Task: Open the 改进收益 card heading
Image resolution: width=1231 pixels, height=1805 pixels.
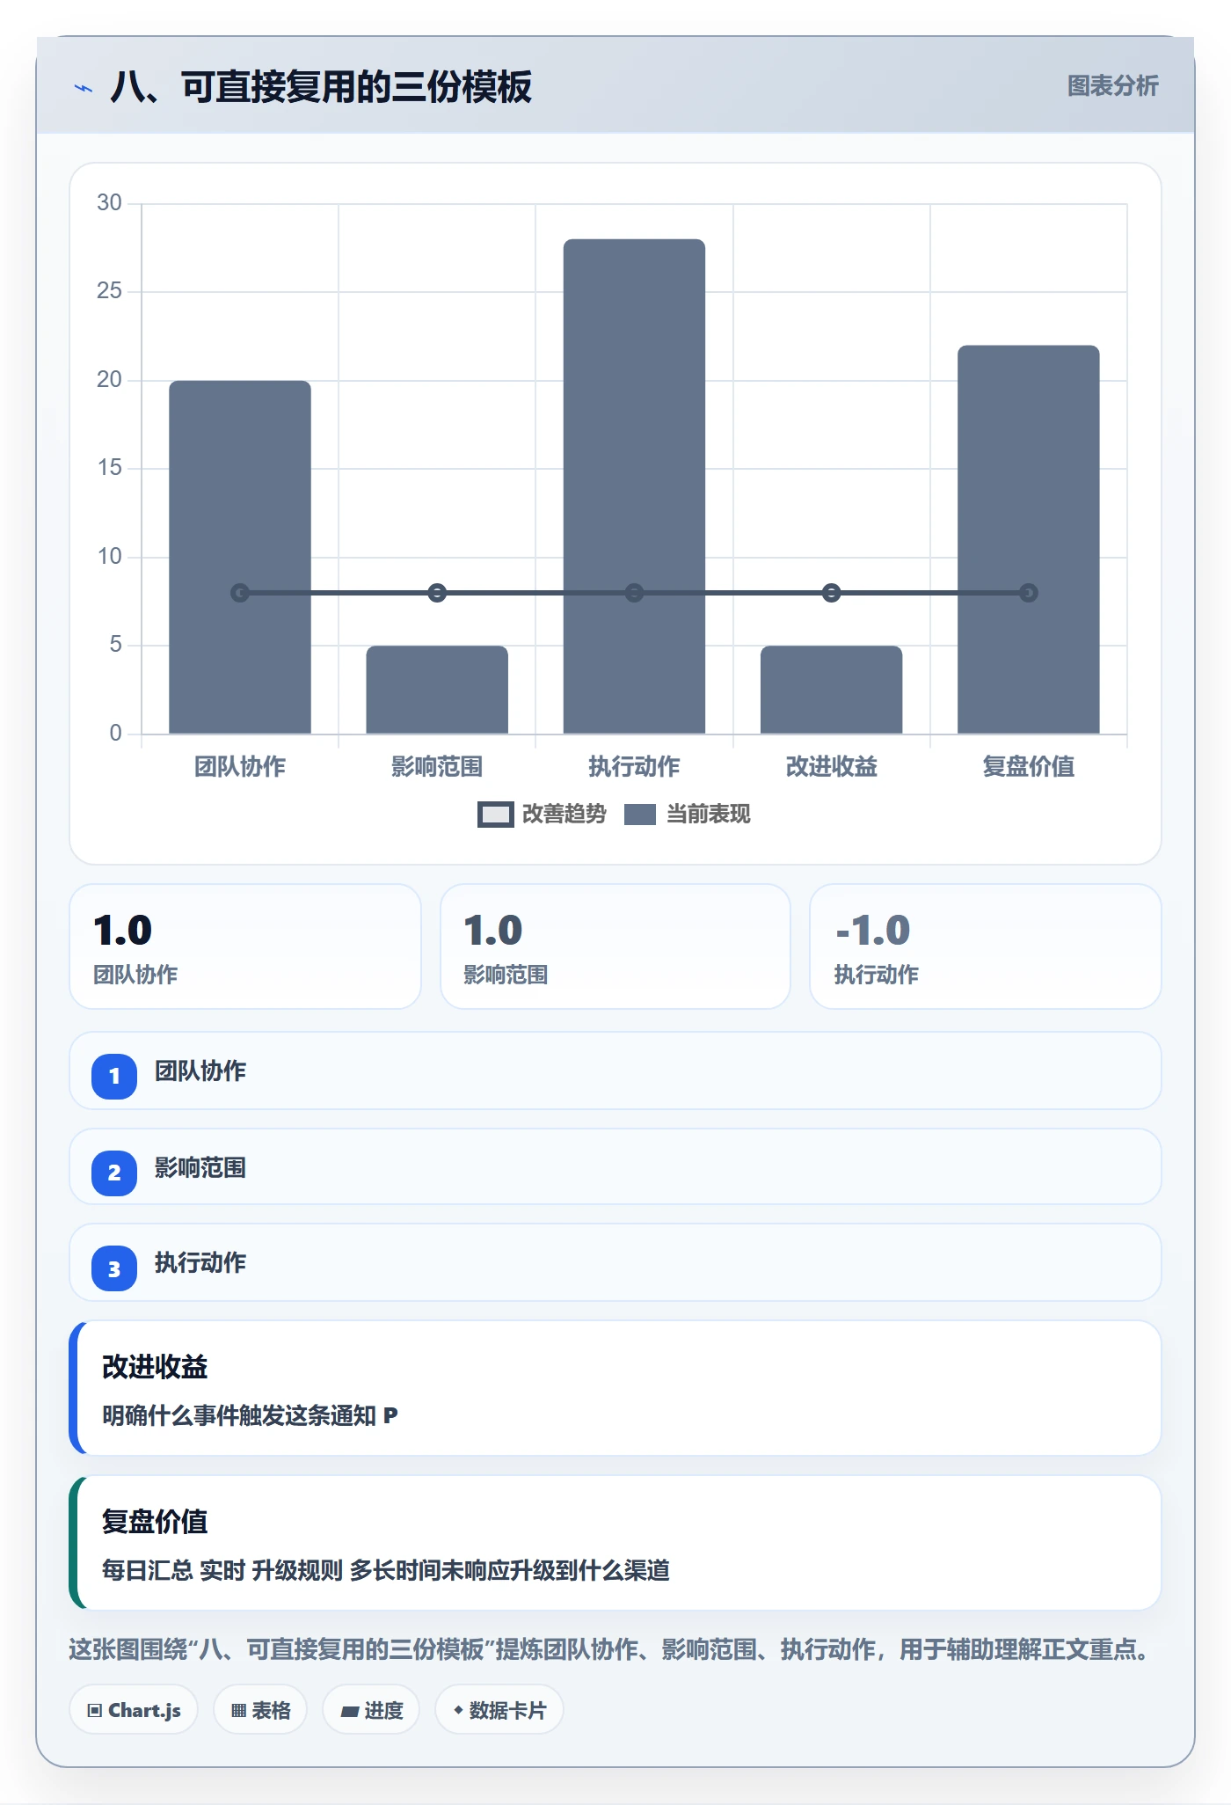Action: coord(155,1367)
